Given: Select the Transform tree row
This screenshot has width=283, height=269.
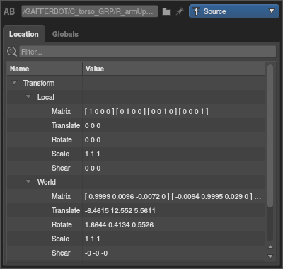Looking at the screenshot, I should tap(136, 83).
